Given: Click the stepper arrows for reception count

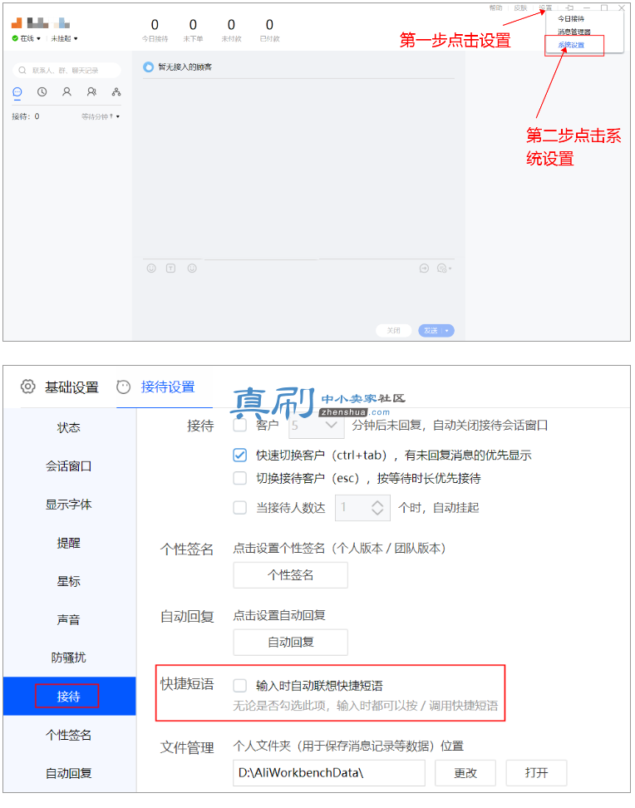Looking at the screenshot, I should (x=378, y=508).
